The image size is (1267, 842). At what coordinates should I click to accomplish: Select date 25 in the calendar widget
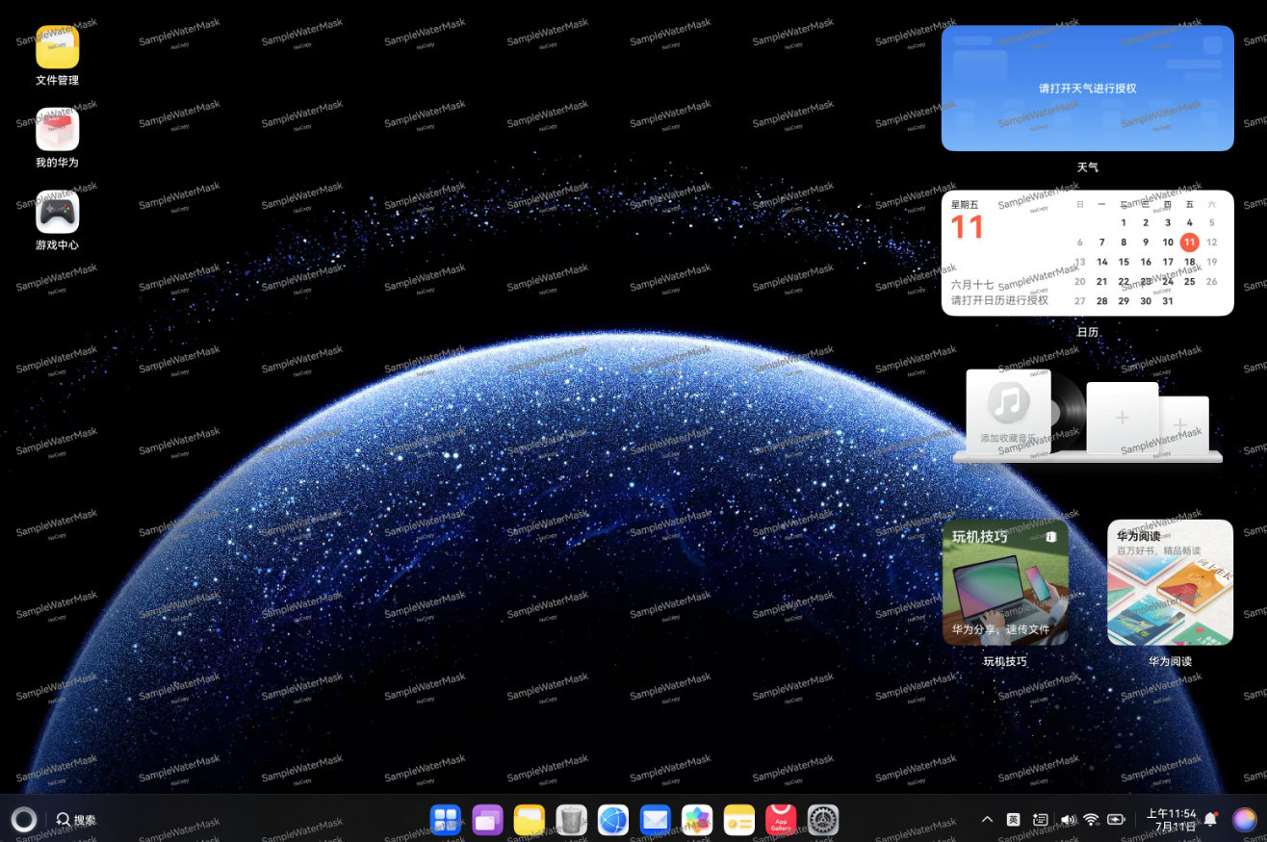pyautogui.click(x=1190, y=282)
